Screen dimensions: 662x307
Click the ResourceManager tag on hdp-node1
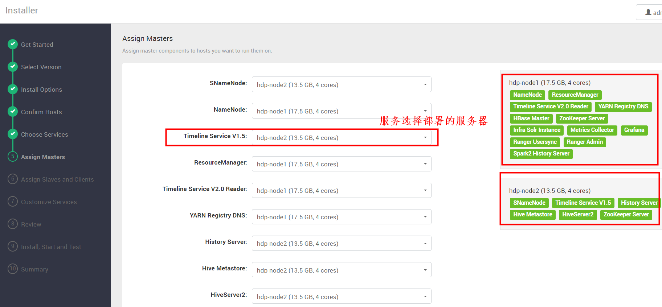(x=575, y=95)
